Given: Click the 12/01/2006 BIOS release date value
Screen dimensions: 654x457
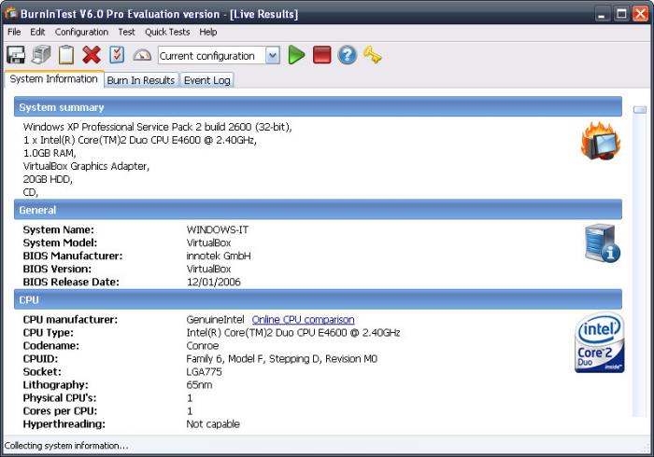Looking at the screenshot, I should click(214, 283).
